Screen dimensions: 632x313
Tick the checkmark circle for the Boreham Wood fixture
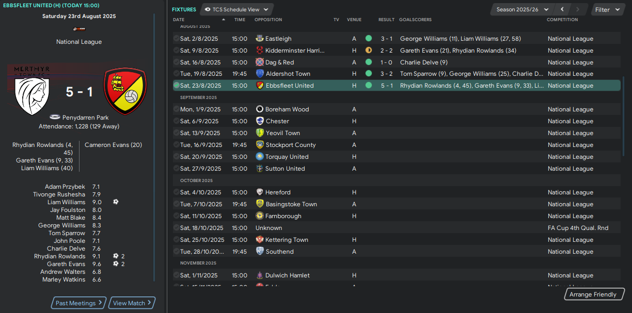176,109
